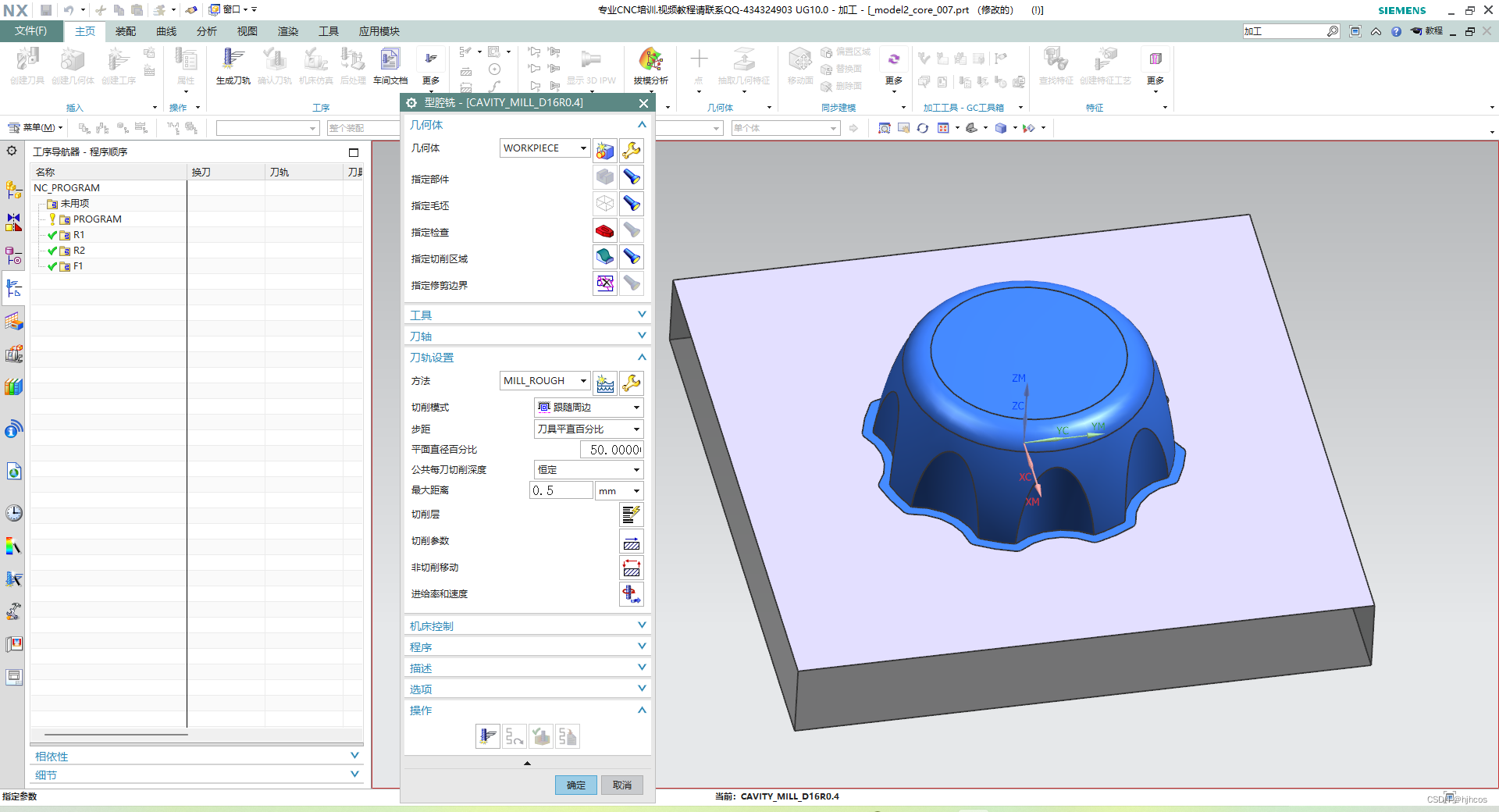Open the Shop Documentation (车间文档) tool

pos(390,66)
